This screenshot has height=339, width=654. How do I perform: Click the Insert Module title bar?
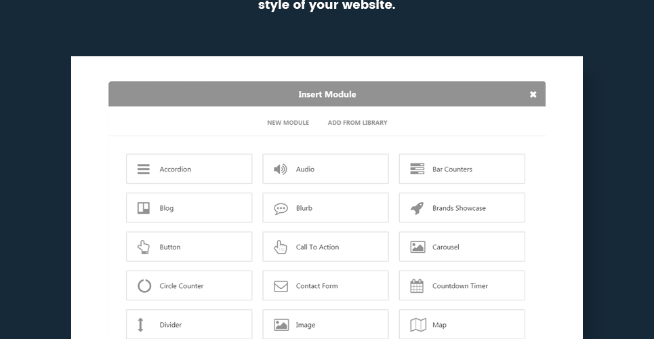tap(327, 94)
